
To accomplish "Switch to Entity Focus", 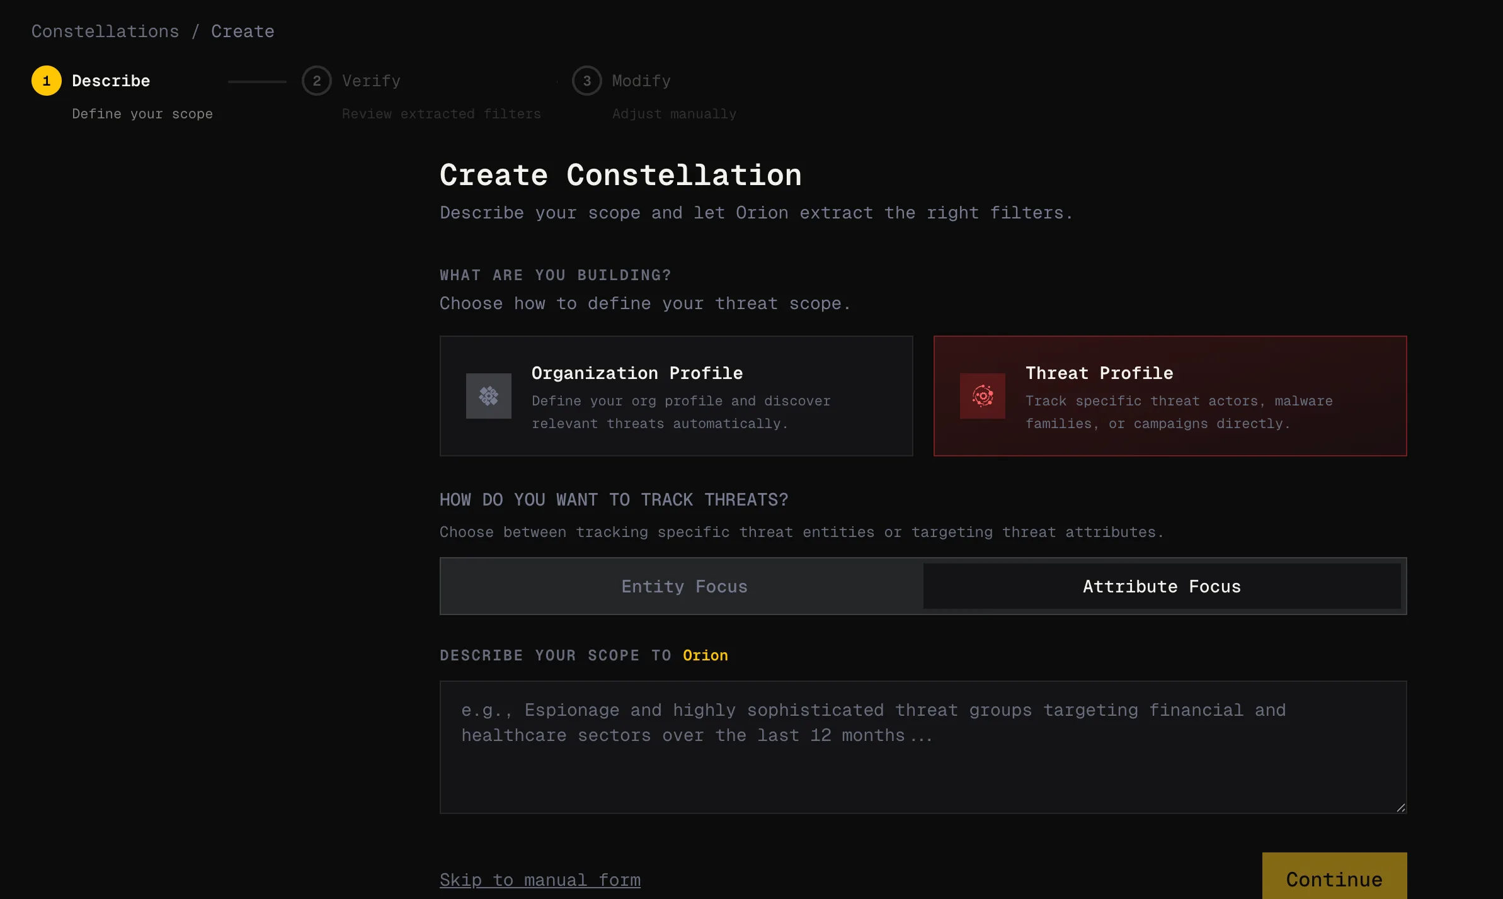I will pos(684,586).
